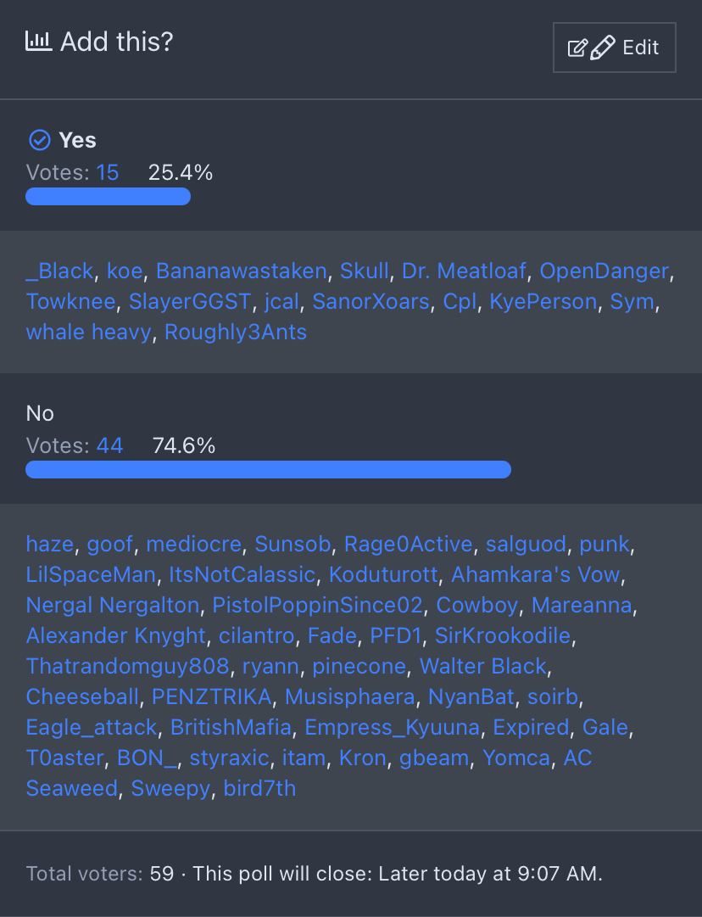Open voter profile Dr. Meatloaf

click(x=465, y=271)
